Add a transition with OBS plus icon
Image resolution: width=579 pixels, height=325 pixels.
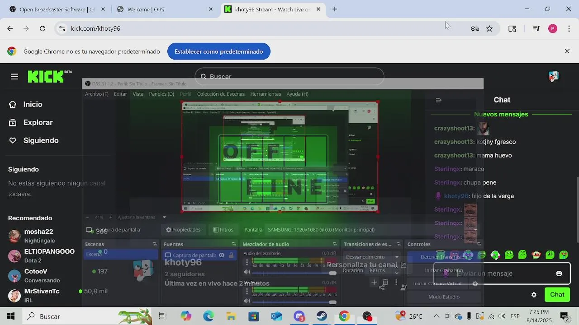click(x=374, y=283)
